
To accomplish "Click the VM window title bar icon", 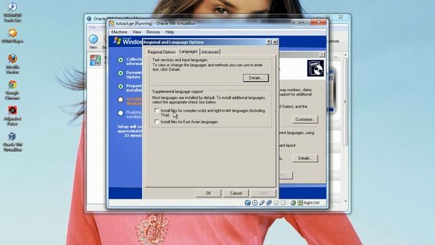I will click(111, 24).
